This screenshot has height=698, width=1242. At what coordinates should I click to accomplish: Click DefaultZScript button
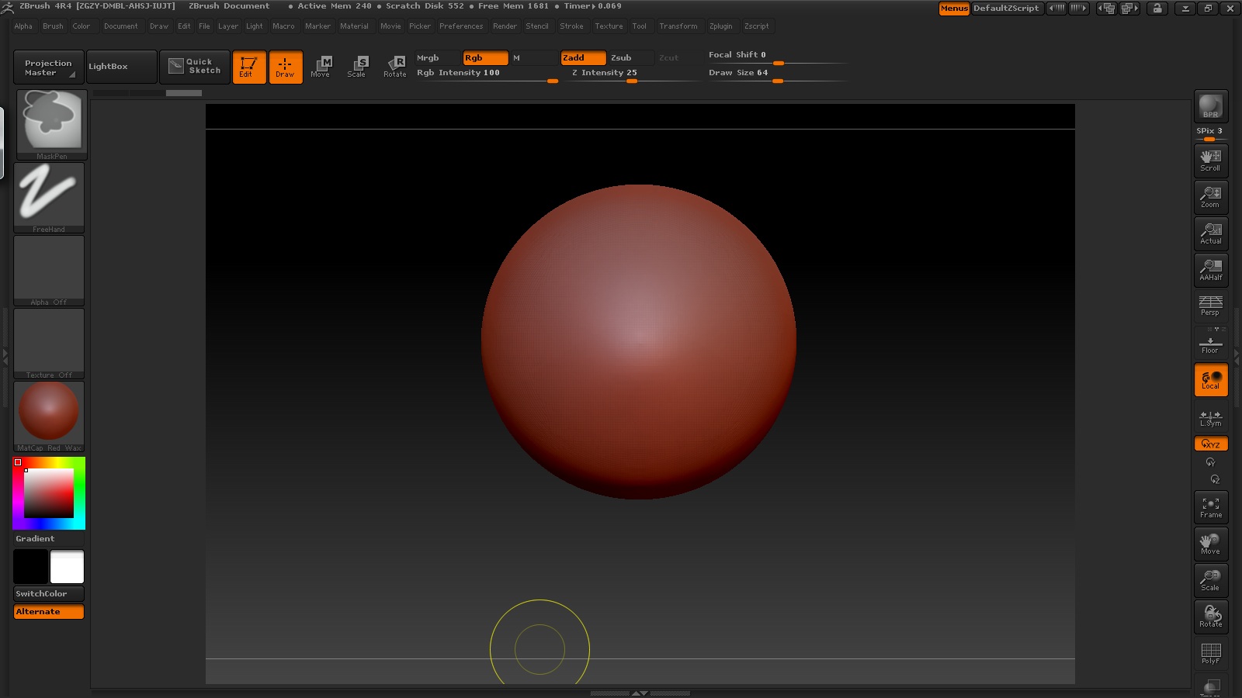pyautogui.click(x=1006, y=9)
